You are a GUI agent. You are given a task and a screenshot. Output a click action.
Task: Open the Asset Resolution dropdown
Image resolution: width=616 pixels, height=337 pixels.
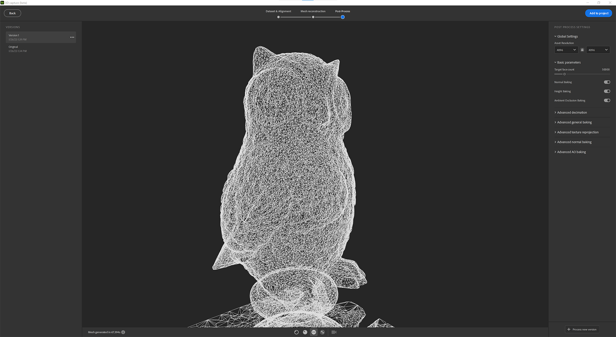click(x=566, y=50)
